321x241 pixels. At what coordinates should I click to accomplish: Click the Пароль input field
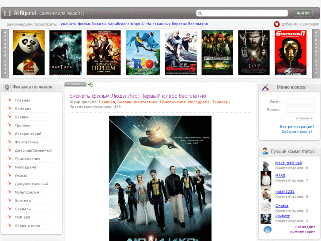tap(300, 110)
